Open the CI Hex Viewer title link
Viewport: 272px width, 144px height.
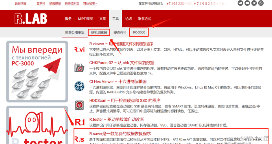[118, 81]
